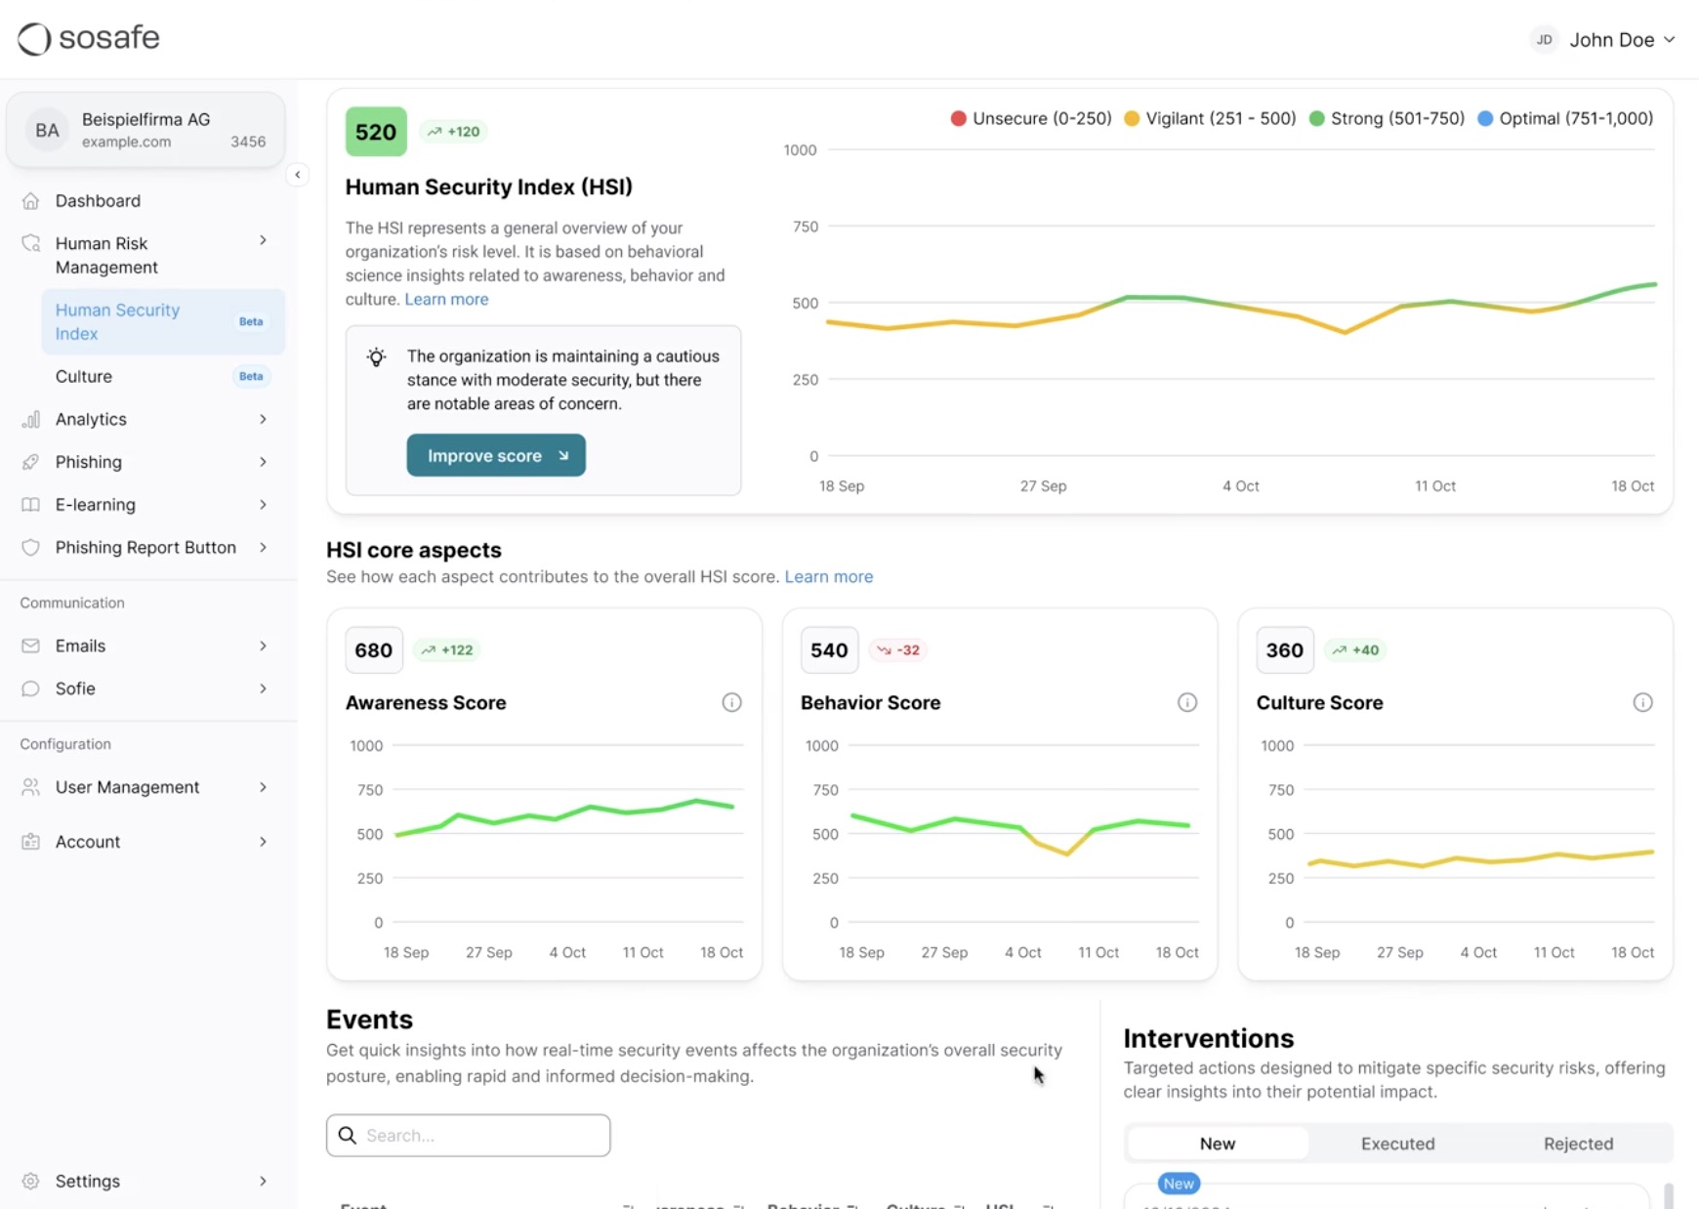The width and height of the screenshot is (1699, 1209).
Task: Click the Interventions panel scrollbar
Action: click(x=1669, y=1195)
